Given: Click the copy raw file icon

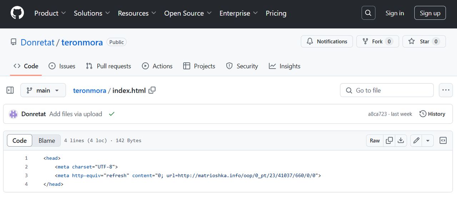Looking at the screenshot, I should pos(390,141).
